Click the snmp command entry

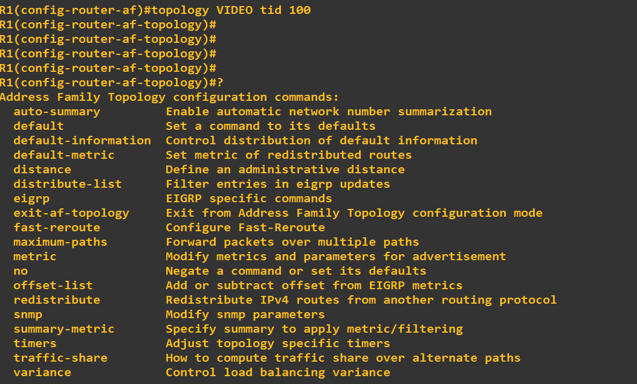point(28,315)
